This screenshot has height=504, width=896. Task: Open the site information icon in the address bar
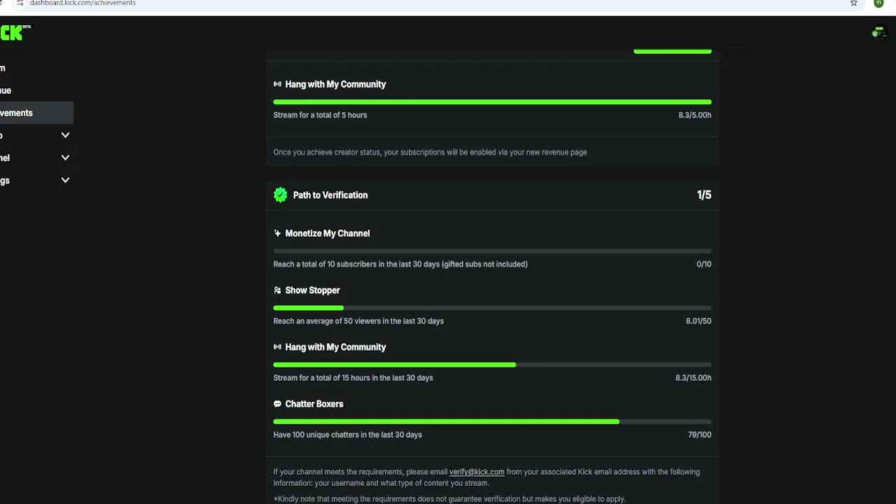click(20, 3)
